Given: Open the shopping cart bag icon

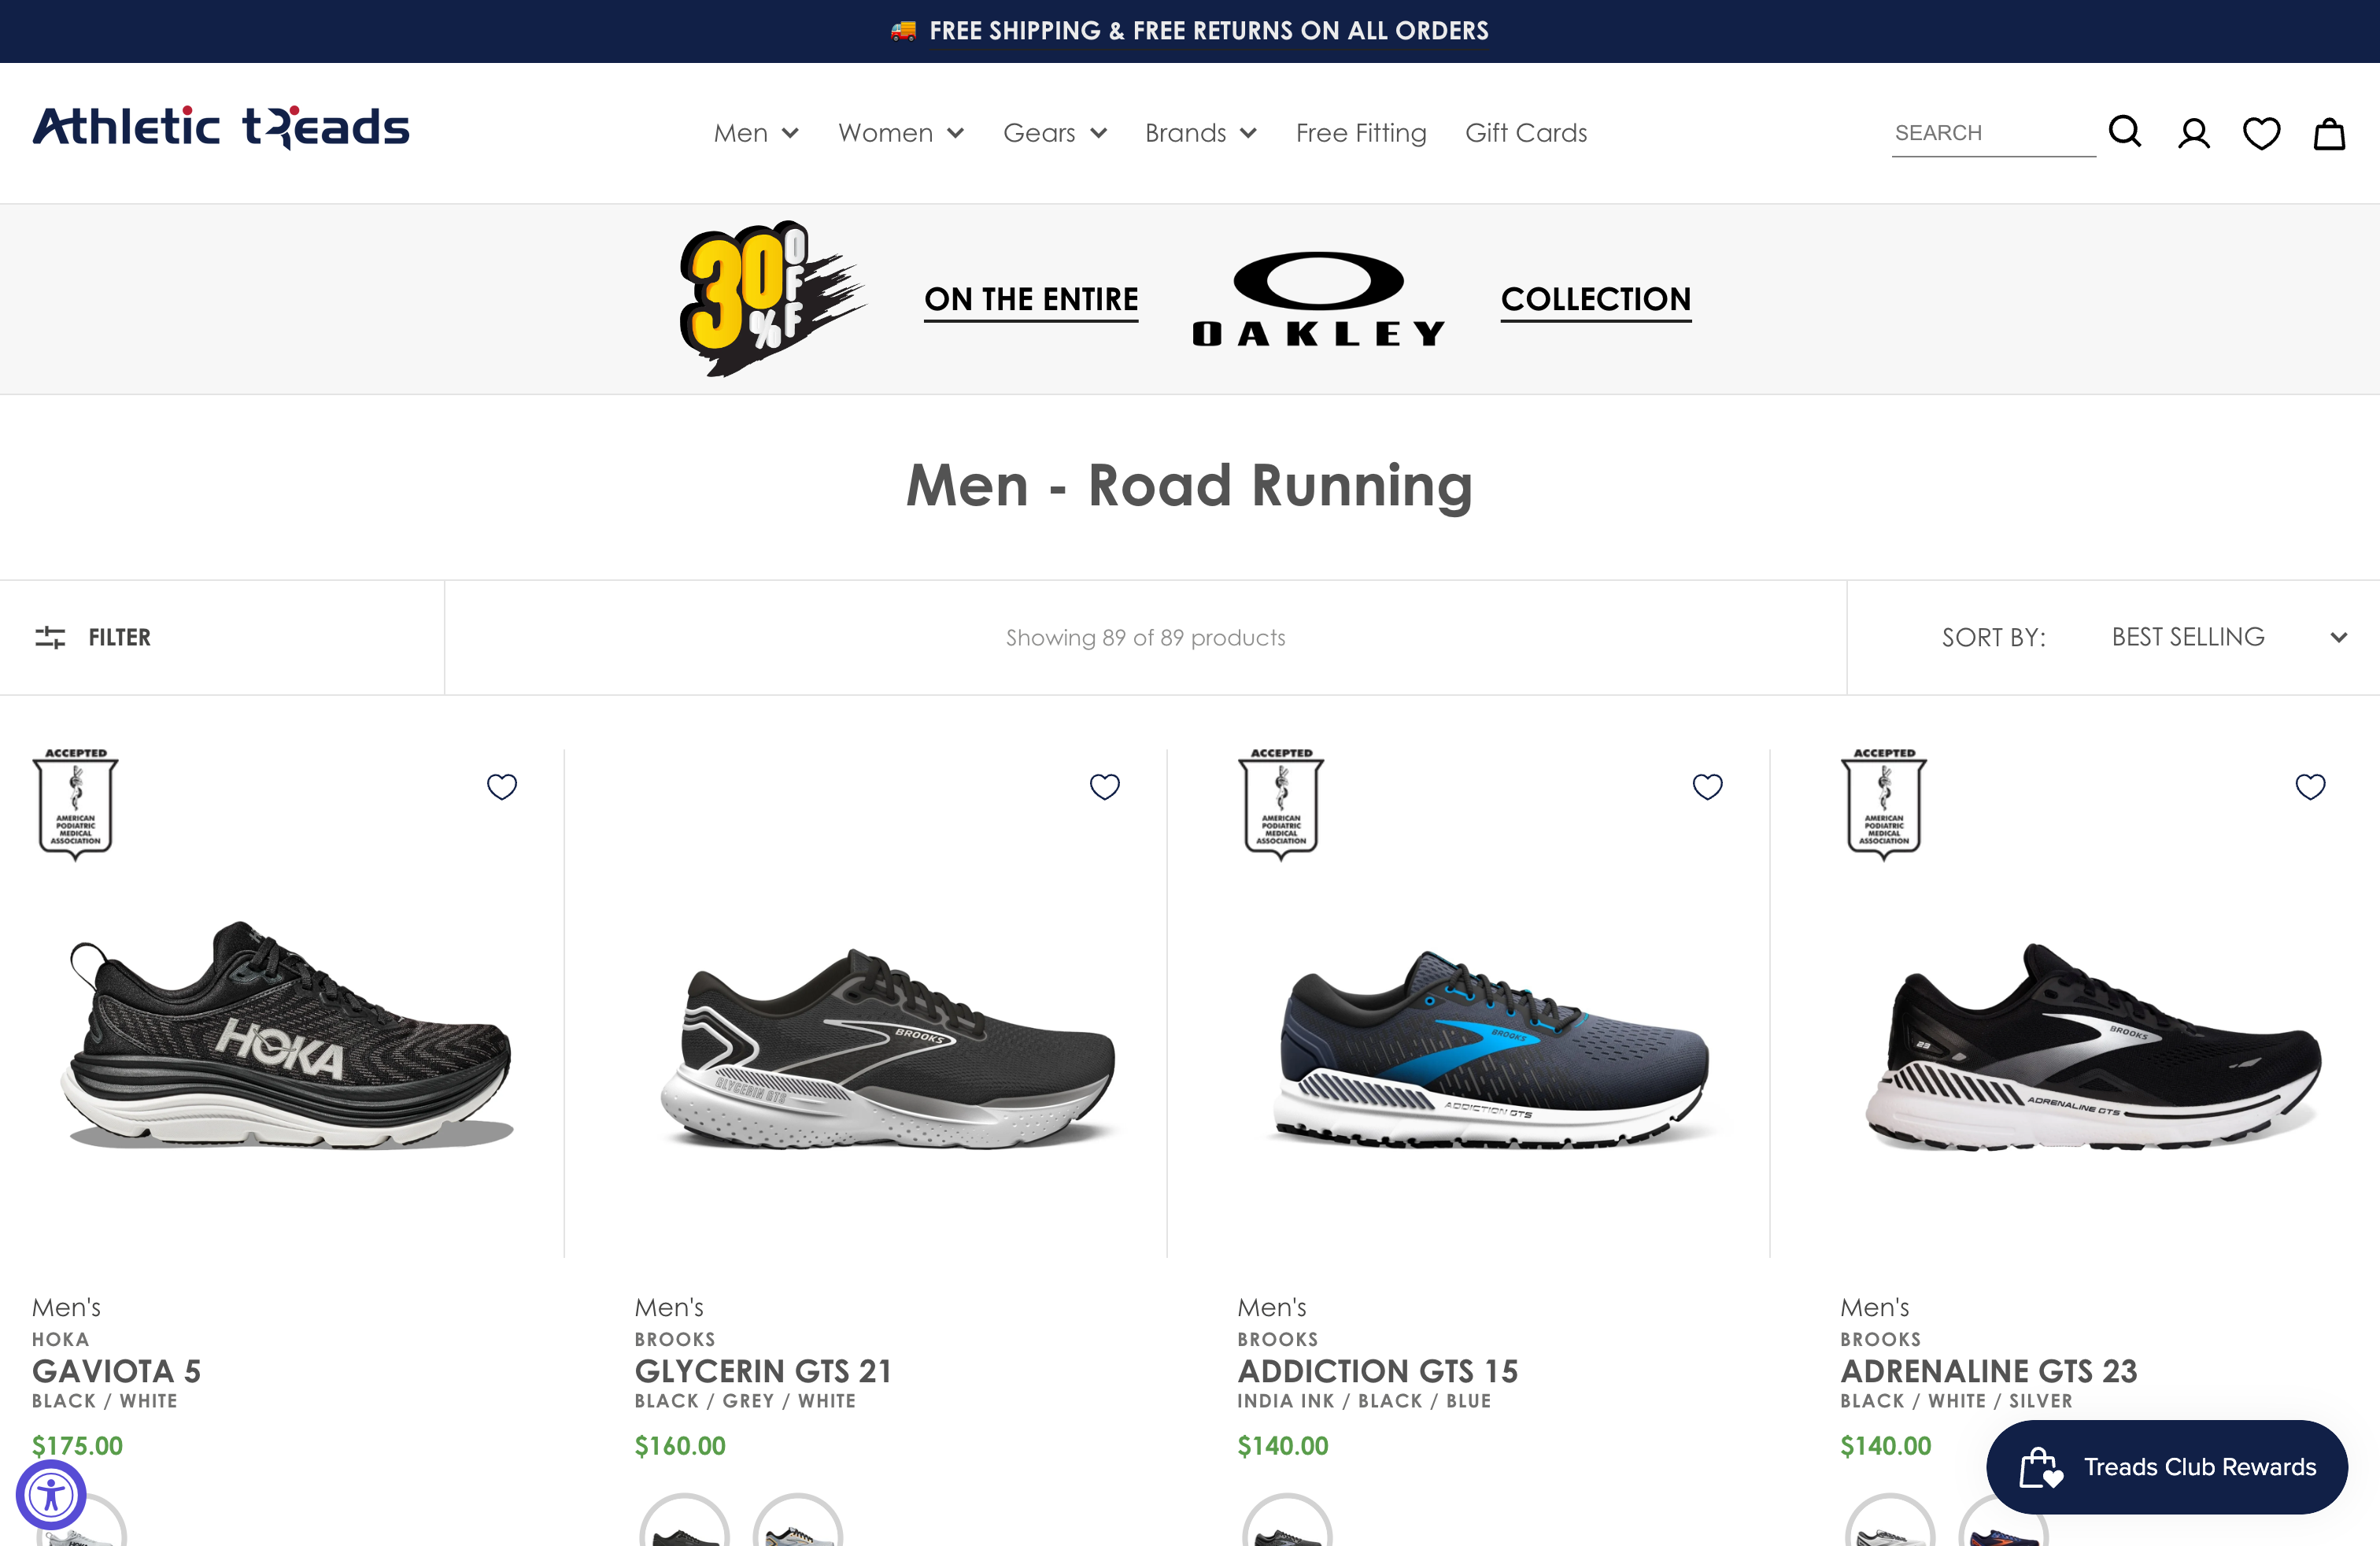Looking at the screenshot, I should tap(2329, 133).
